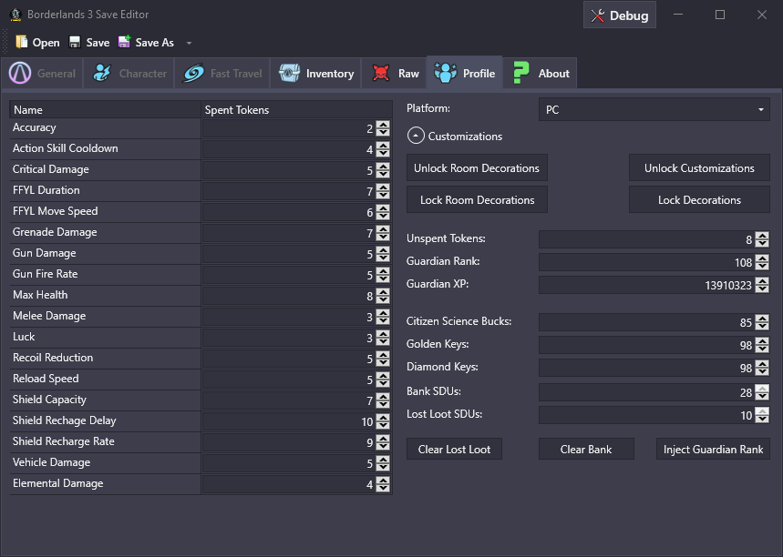Click the Elemental Damage row name
Screen dimensions: 783x557
click(x=58, y=483)
